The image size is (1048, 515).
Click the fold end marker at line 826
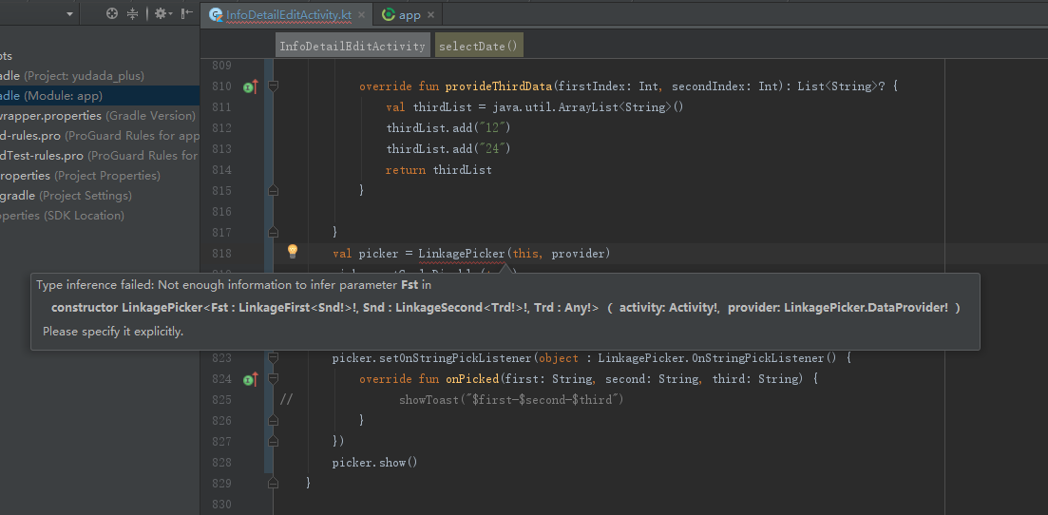[x=273, y=420]
